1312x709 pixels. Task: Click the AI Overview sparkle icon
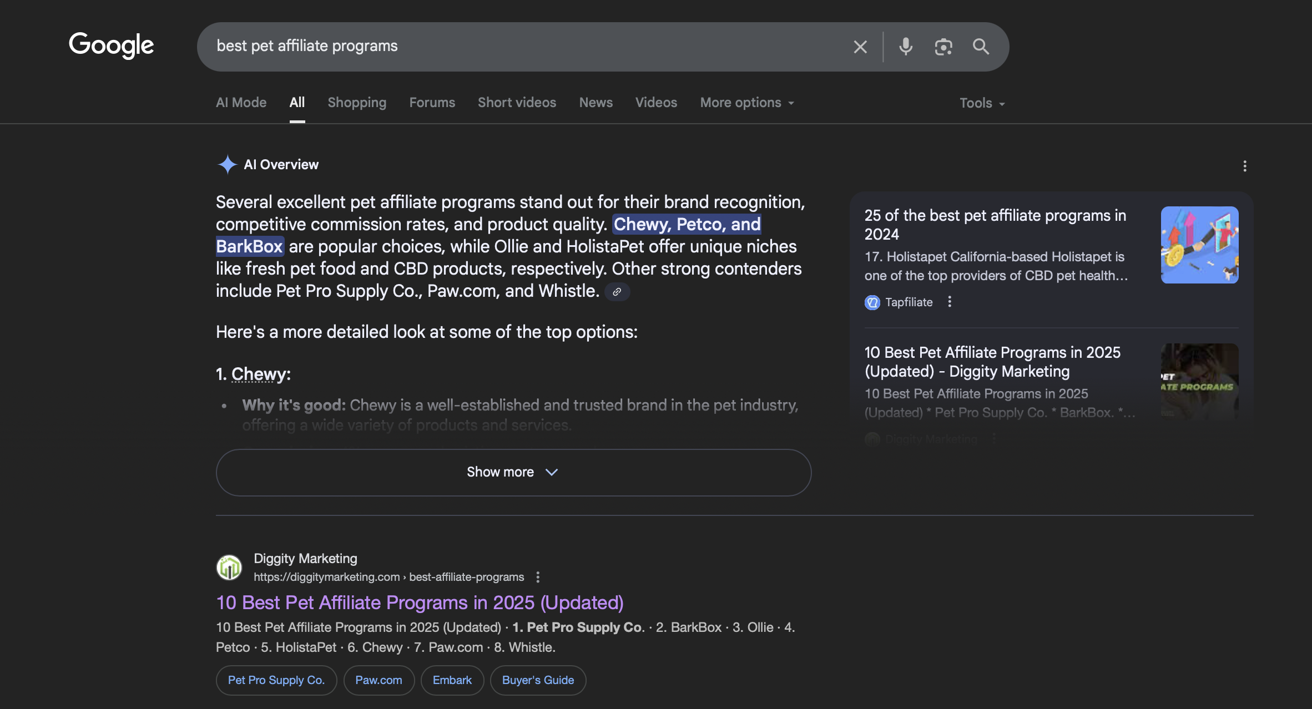pos(227,165)
